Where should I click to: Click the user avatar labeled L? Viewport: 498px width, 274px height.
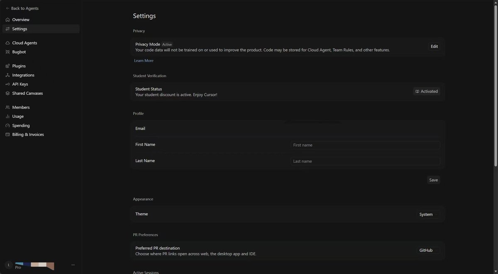[x=9, y=265]
